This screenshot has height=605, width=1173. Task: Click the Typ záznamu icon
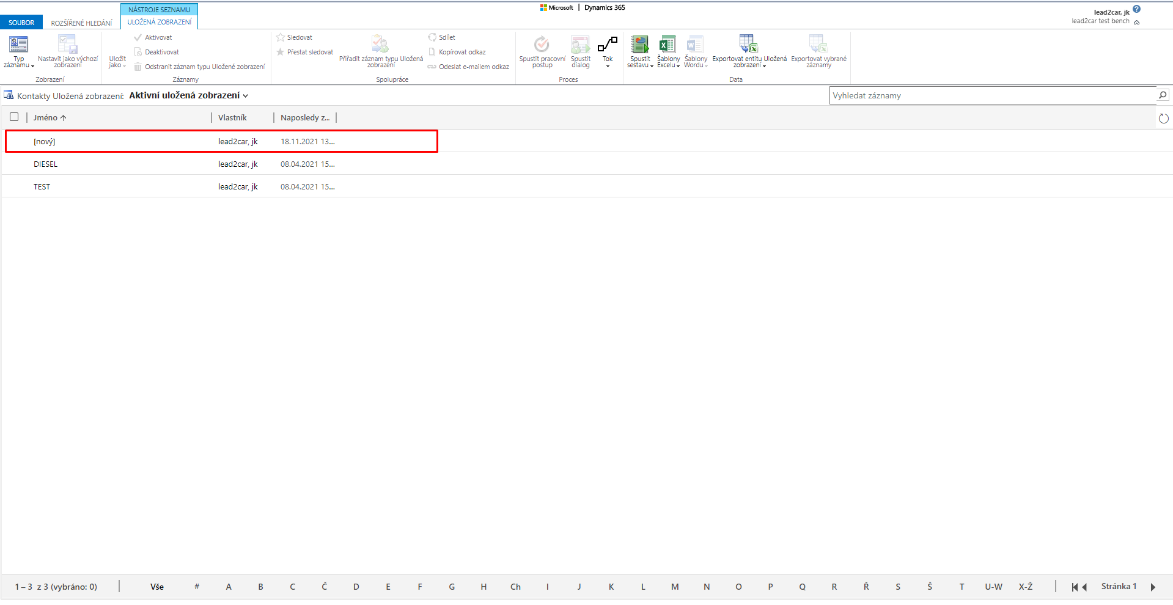point(18,45)
